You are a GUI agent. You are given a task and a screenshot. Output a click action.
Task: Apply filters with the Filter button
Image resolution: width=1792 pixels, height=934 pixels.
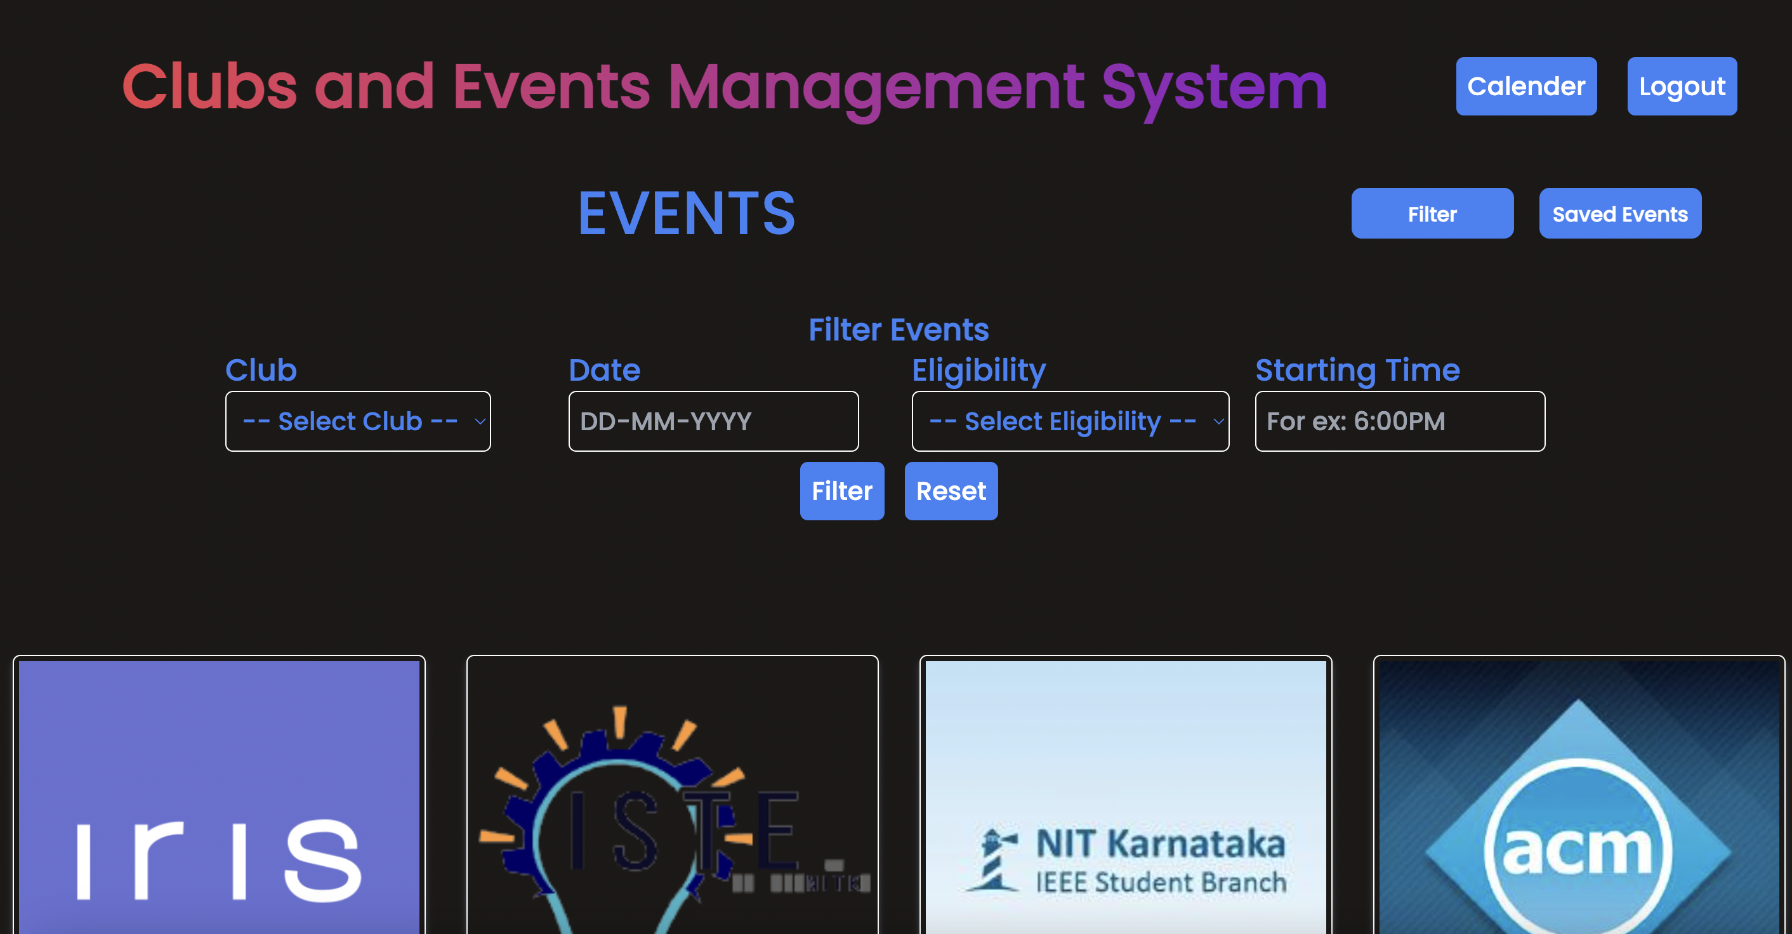841,491
